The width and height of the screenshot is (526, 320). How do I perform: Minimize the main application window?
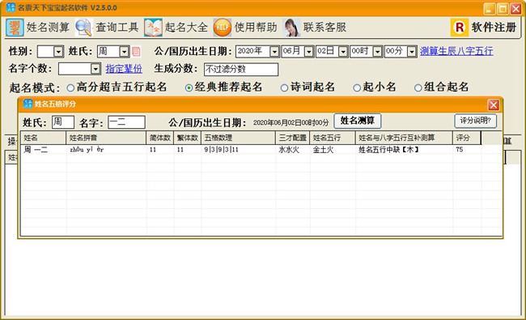pos(490,9)
